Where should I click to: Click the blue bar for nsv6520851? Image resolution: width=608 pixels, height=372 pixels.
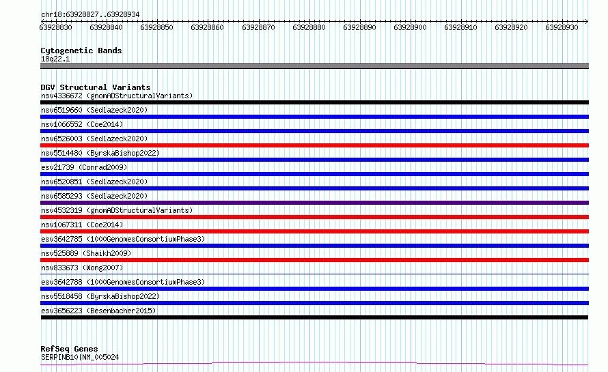[314, 188]
